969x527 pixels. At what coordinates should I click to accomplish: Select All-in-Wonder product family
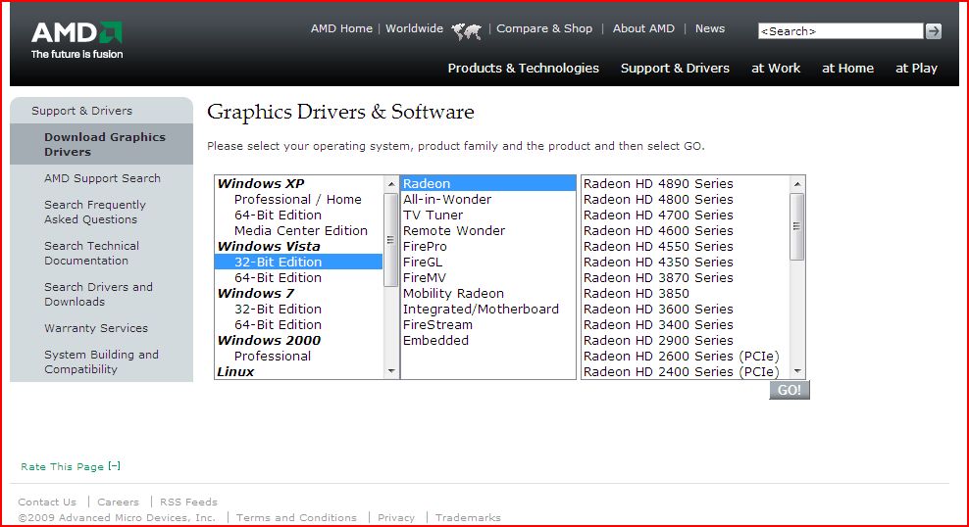click(x=488, y=199)
